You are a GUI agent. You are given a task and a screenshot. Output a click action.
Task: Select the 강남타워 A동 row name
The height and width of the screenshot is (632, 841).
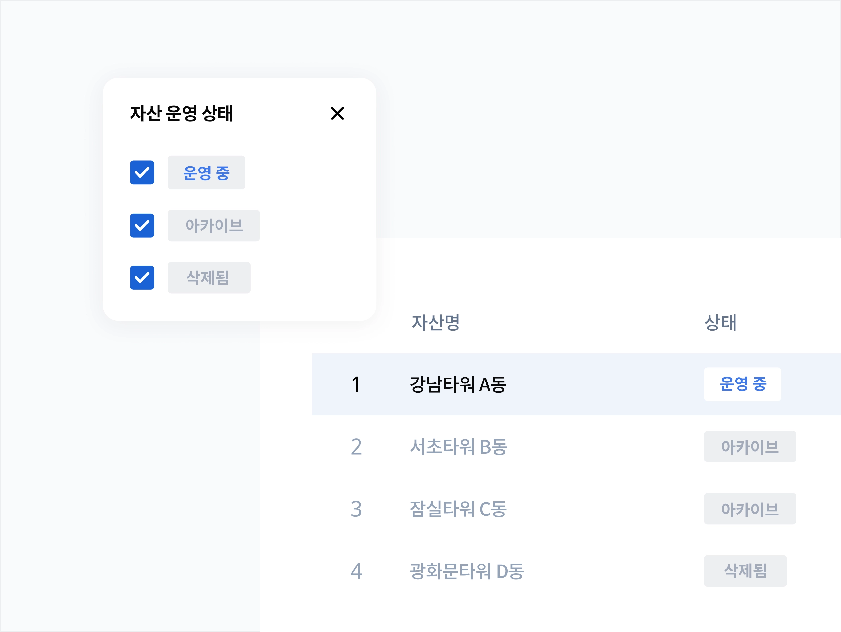tap(458, 384)
